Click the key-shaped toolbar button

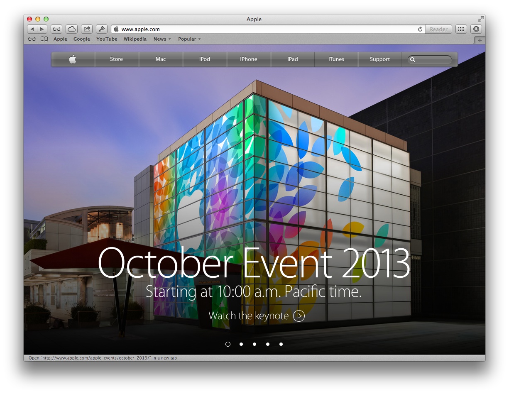click(102, 29)
